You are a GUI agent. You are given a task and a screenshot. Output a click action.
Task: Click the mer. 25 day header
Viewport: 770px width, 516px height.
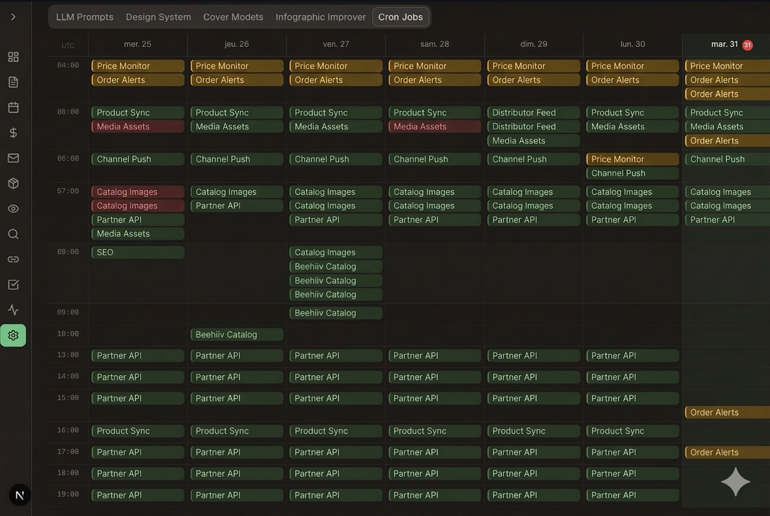[x=138, y=44]
